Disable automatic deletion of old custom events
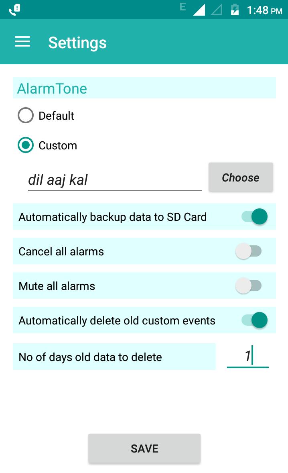 point(255,320)
